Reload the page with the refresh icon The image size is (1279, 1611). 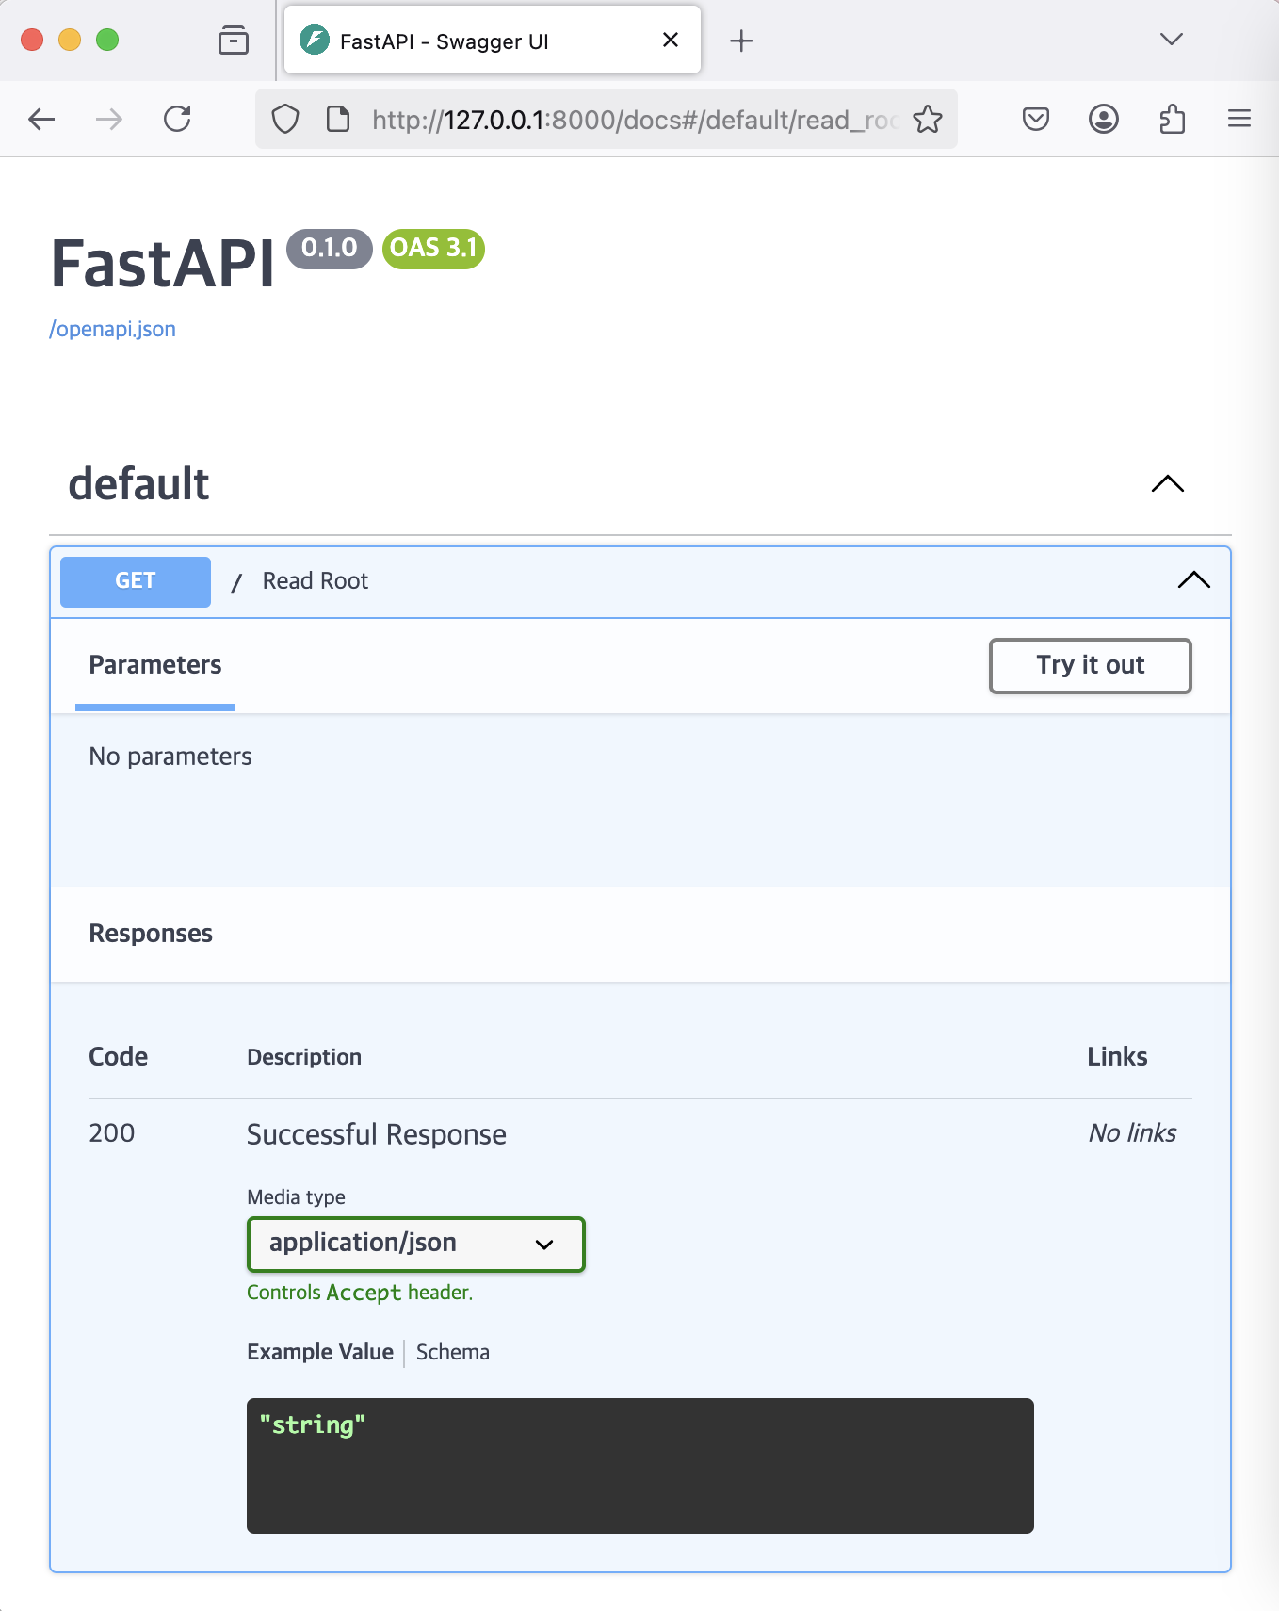pyautogui.click(x=177, y=119)
